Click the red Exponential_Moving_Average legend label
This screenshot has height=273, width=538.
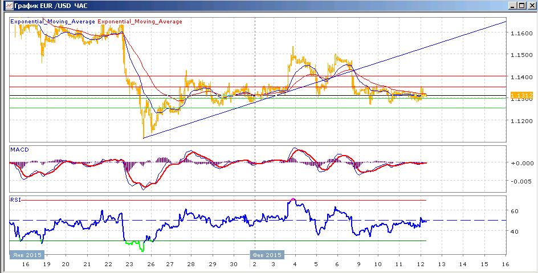140,22
